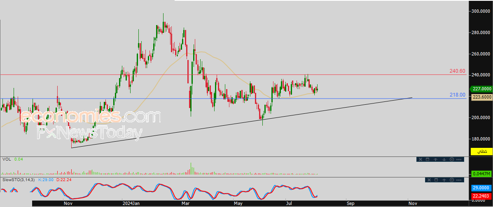Image resolution: width=493 pixels, height=207 pixels.
Task: Click the 280.0000 price axis label
Action: (x=480, y=32)
